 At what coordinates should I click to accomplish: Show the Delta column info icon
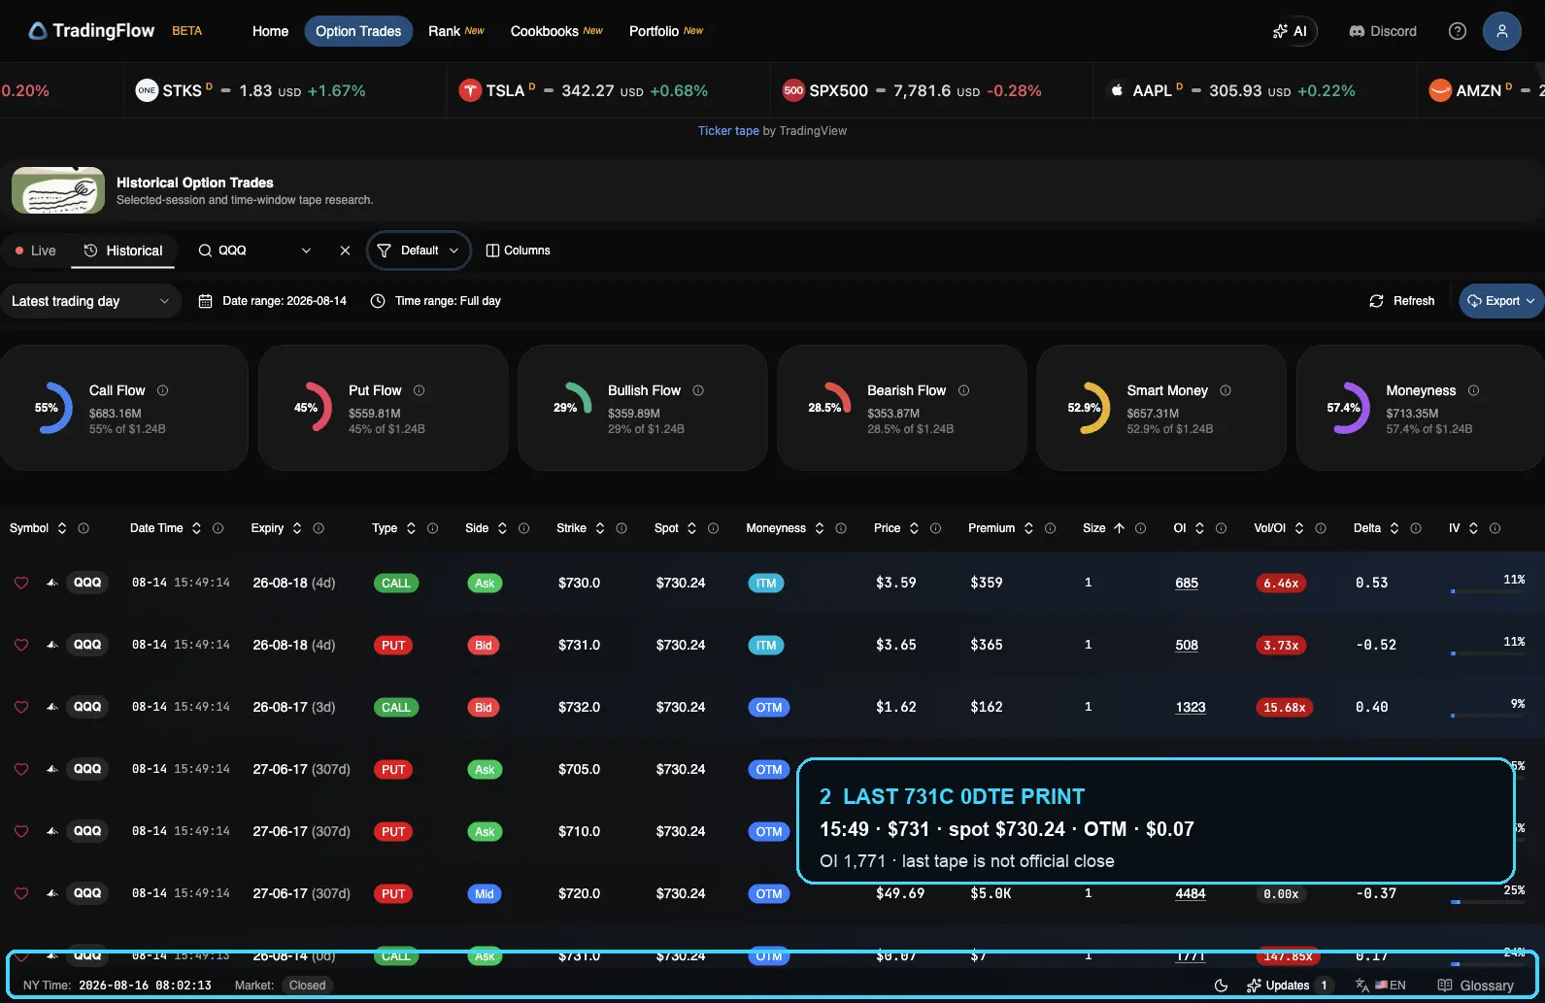[1416, 528]
